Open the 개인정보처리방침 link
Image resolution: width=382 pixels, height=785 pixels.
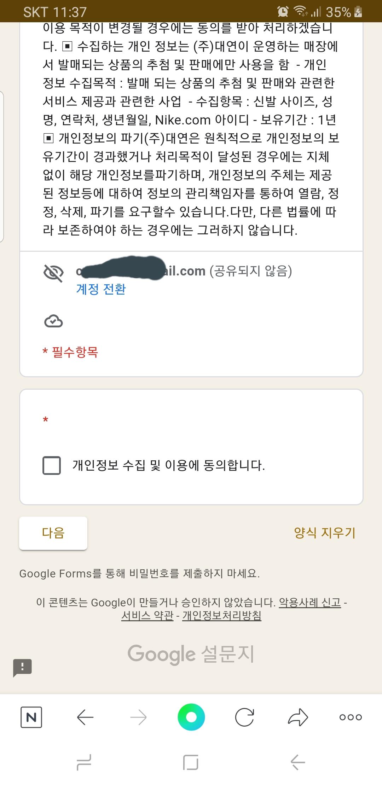[x=222, y=616]
